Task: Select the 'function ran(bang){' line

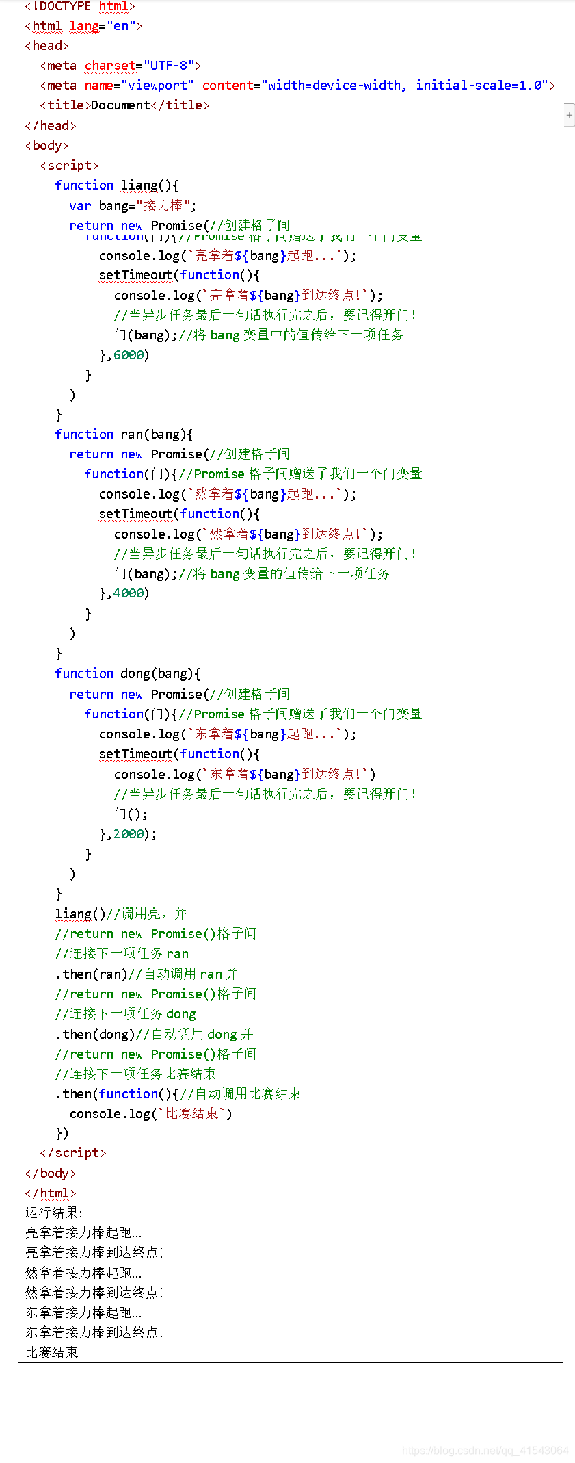Action: [124, 435]
